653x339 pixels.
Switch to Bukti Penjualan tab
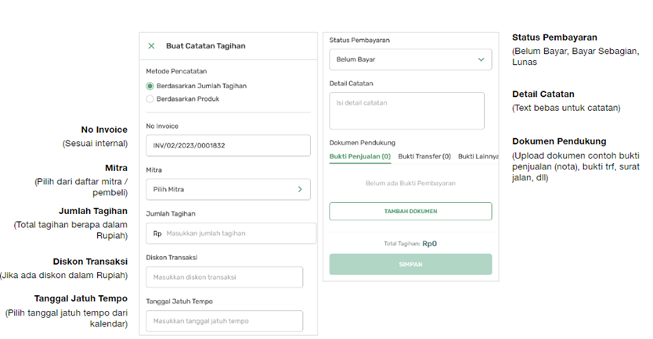point(360,156)
